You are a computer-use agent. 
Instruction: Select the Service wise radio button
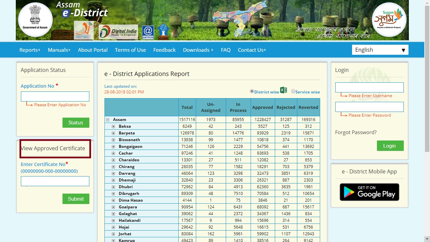(x=293, y=91)
